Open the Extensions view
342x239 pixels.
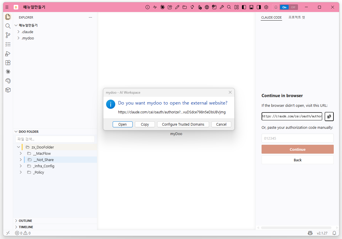coord(8,63)
